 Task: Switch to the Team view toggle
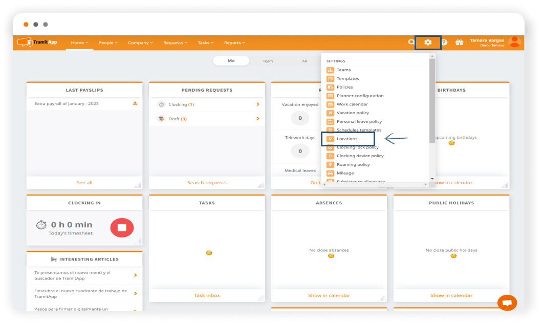pyautogui.click(x=268, y=61)
